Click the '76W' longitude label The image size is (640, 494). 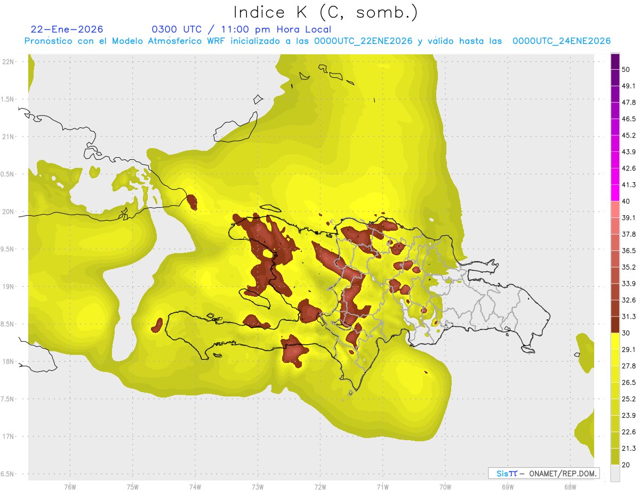70,488
